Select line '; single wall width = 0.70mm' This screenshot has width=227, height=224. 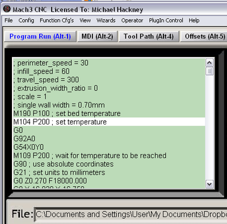109,105
